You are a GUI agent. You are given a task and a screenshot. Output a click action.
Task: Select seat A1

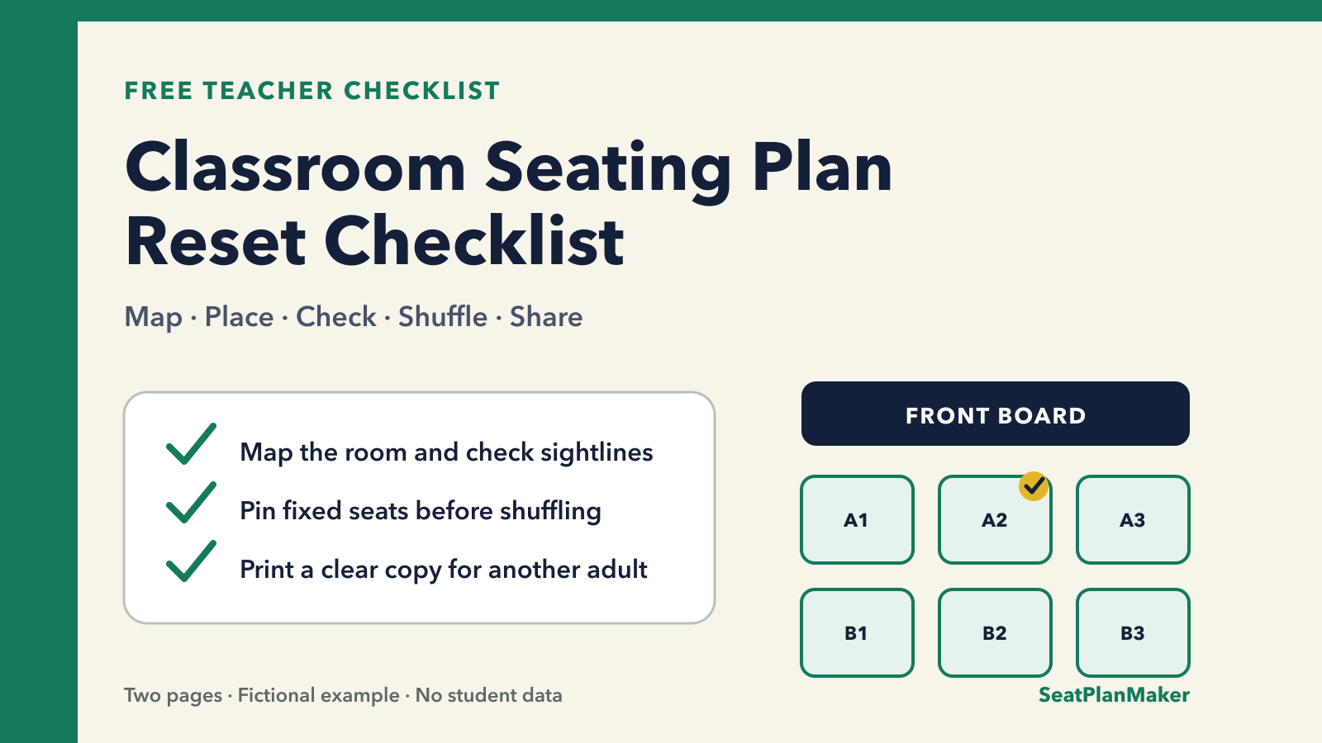point(857,519)
